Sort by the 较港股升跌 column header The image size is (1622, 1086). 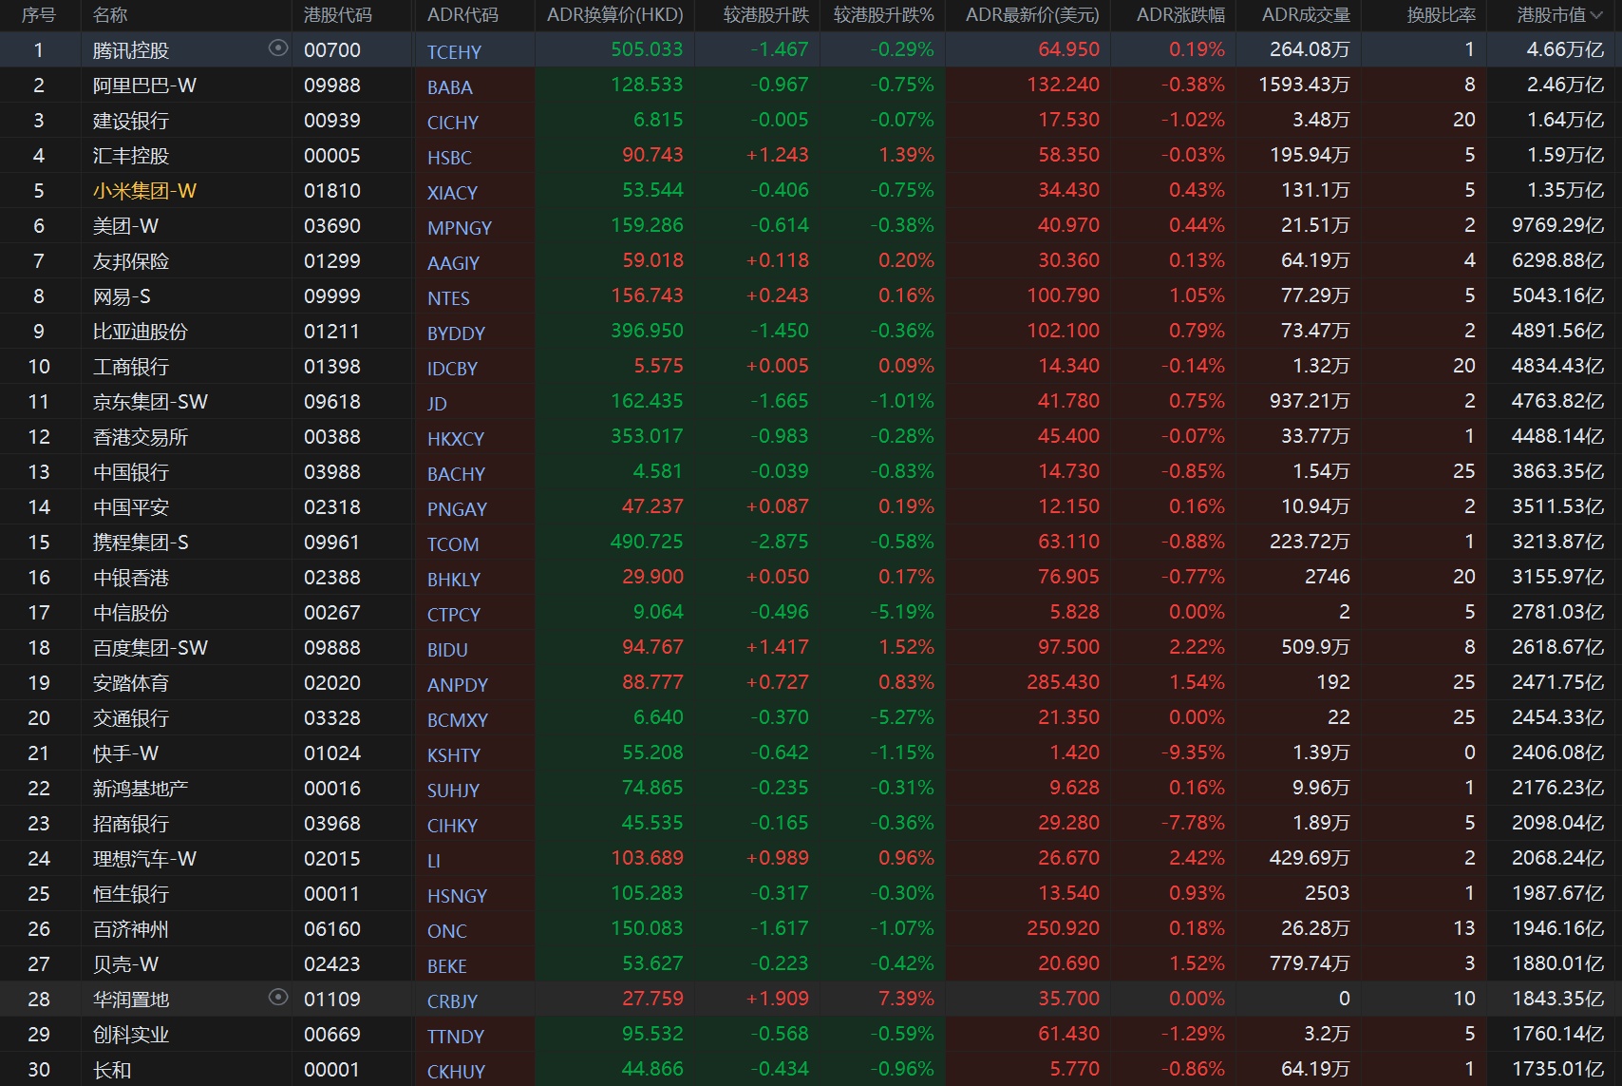(x=766, y=15)
